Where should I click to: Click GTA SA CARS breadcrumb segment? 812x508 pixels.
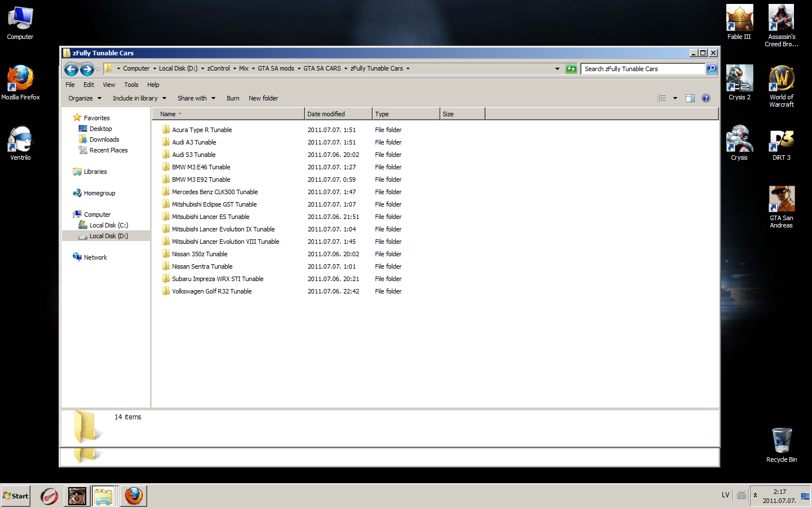(x=322, y=69)
